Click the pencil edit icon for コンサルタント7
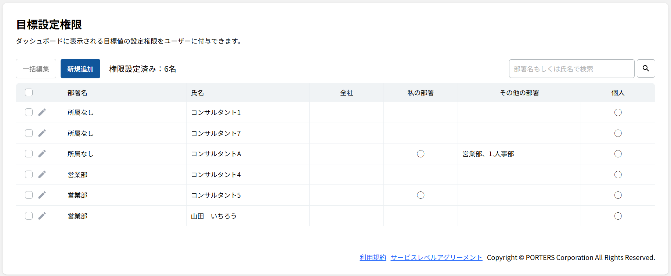The height and width of the screenshot is (276, 671). point(42,133)
